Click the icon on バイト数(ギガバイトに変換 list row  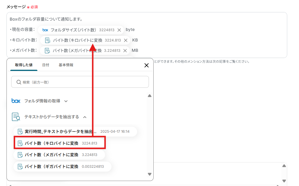[20, 167]
